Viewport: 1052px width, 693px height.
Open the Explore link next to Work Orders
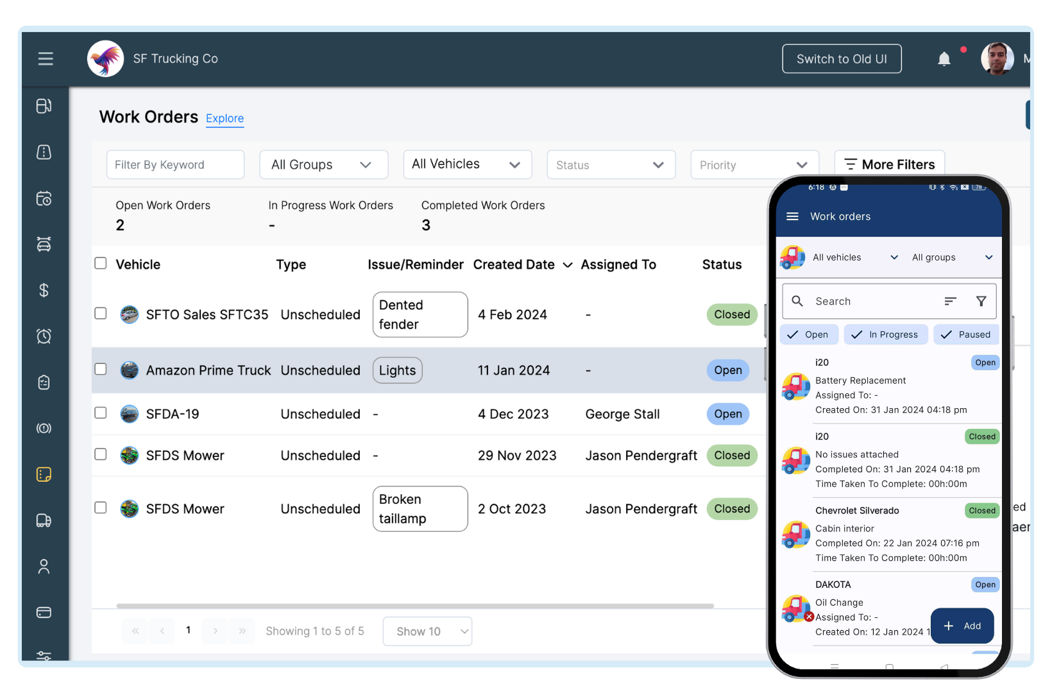(225, 118)
